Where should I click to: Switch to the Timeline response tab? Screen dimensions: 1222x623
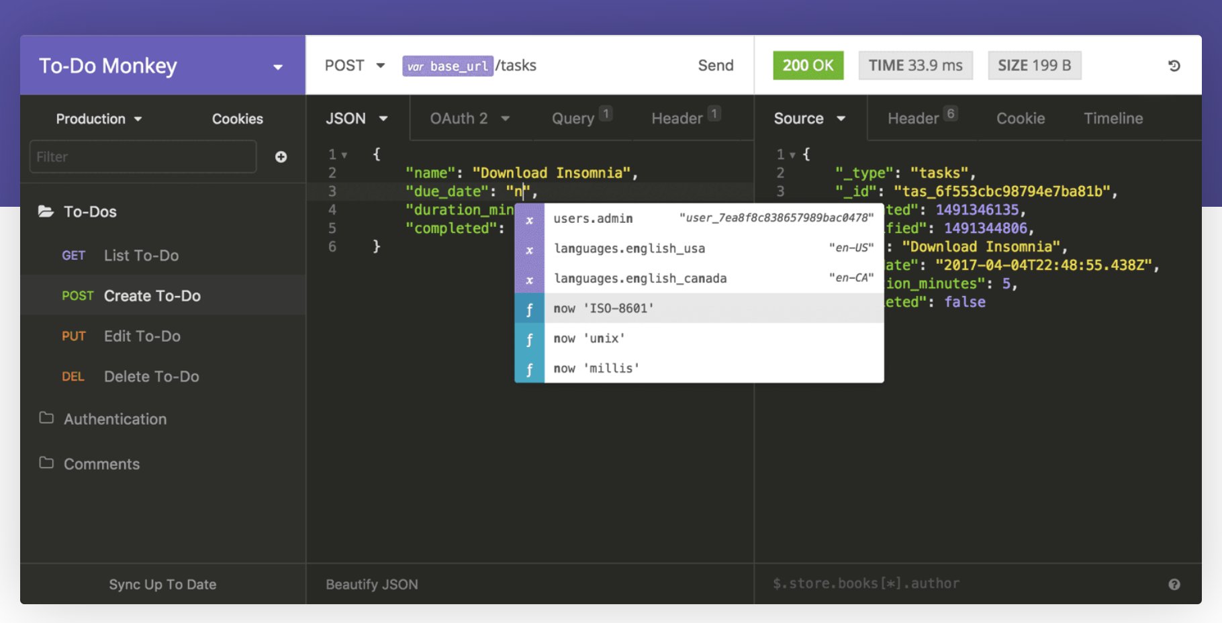point(1113,118)
